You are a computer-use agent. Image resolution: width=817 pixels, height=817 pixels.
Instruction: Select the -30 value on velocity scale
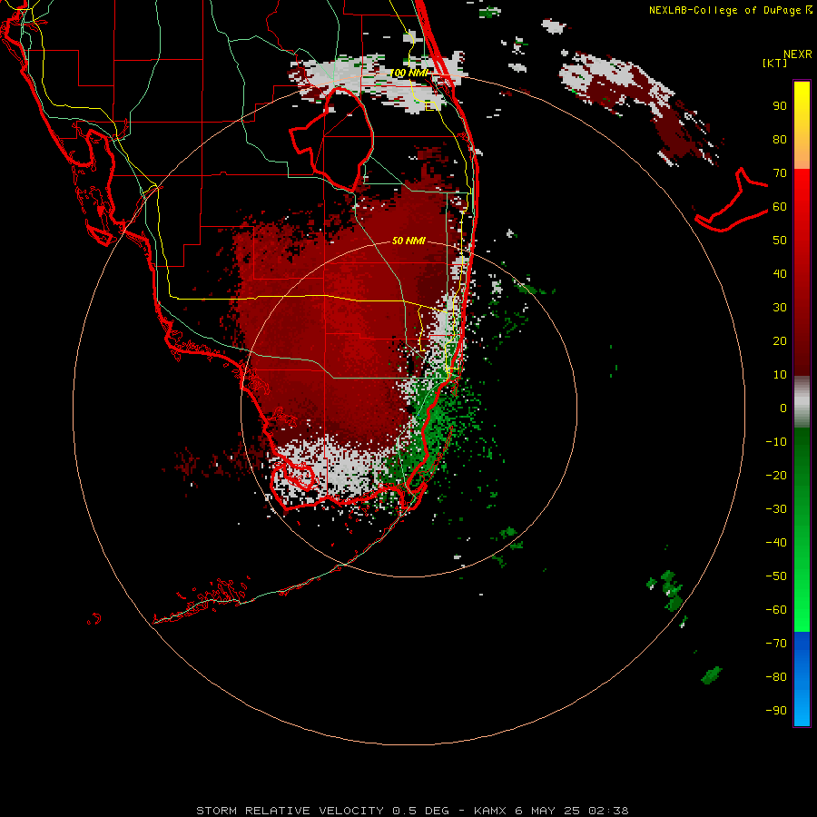pyautogui.click(x=776, y=509)
